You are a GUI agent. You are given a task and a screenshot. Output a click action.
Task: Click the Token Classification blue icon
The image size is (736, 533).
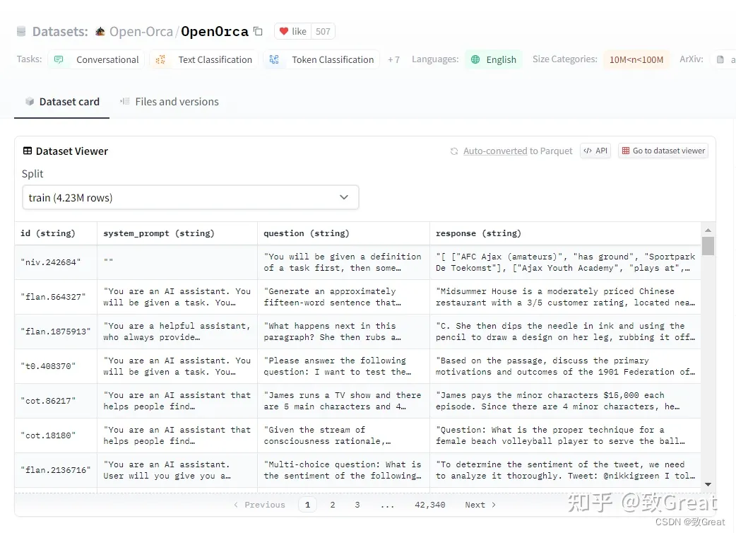tap(274, 59)
